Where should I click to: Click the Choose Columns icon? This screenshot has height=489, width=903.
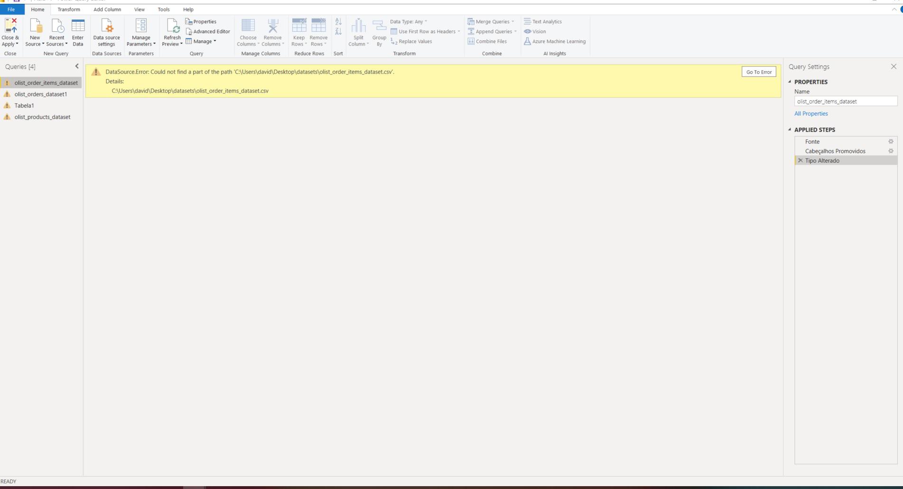(248, 26)
